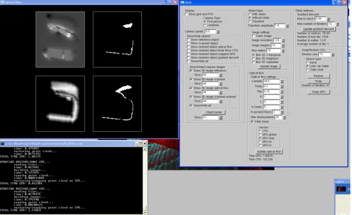352x215 pixels.
Task: Click the Image resolution field
Action: click(x=277, y=40)
